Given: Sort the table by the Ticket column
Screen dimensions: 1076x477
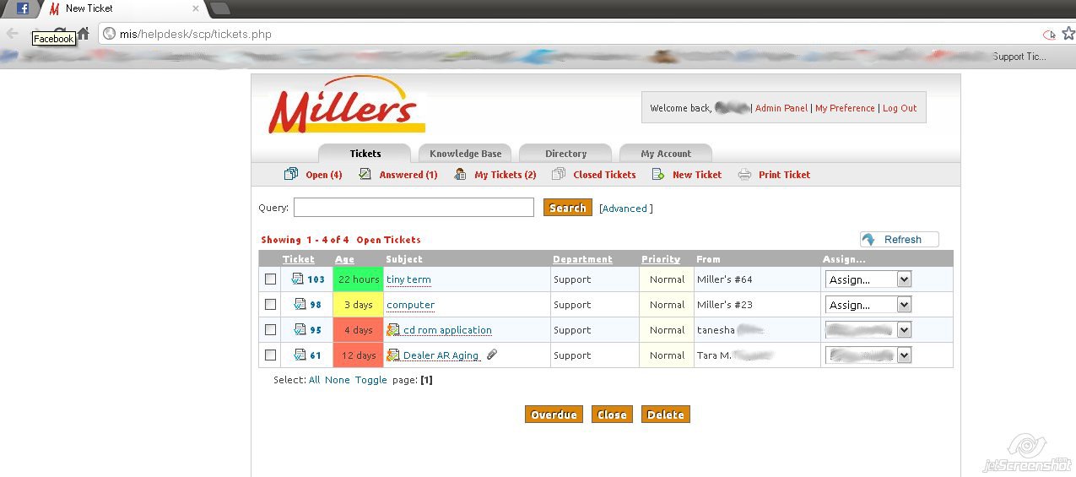Looking at the screenshot, I should 299,259.
